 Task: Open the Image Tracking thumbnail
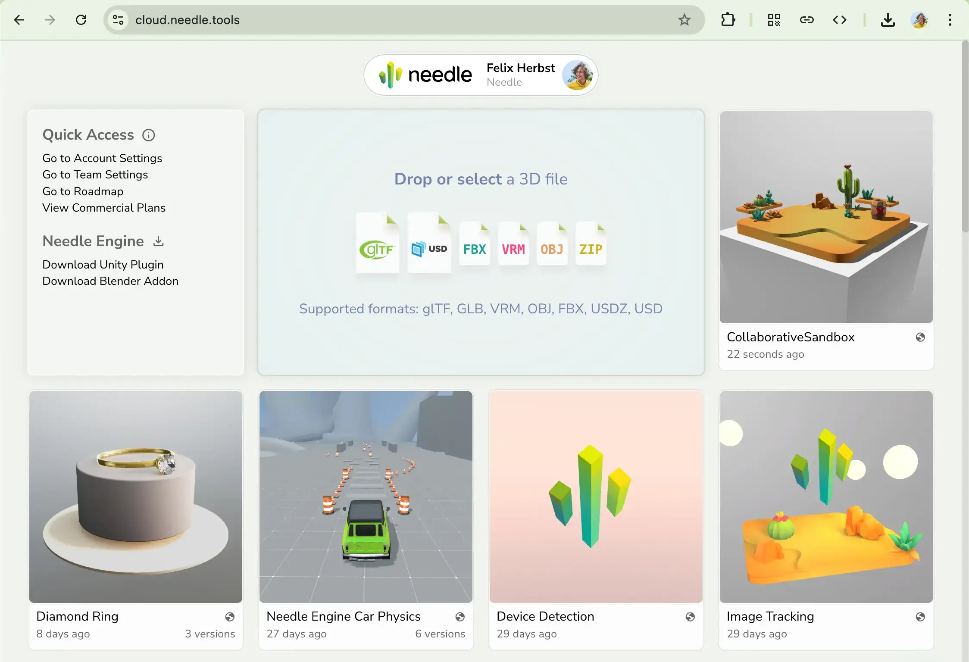826,497
